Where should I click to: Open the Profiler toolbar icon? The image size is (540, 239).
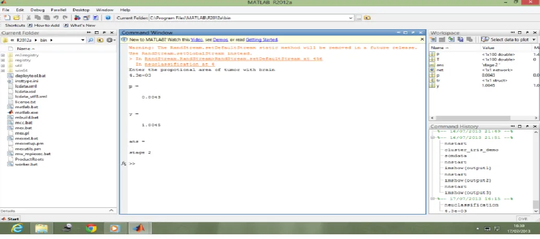click(96, 18)
